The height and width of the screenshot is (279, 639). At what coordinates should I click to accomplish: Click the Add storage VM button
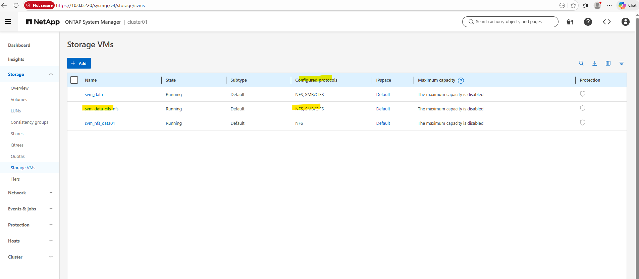pos(79,63)
